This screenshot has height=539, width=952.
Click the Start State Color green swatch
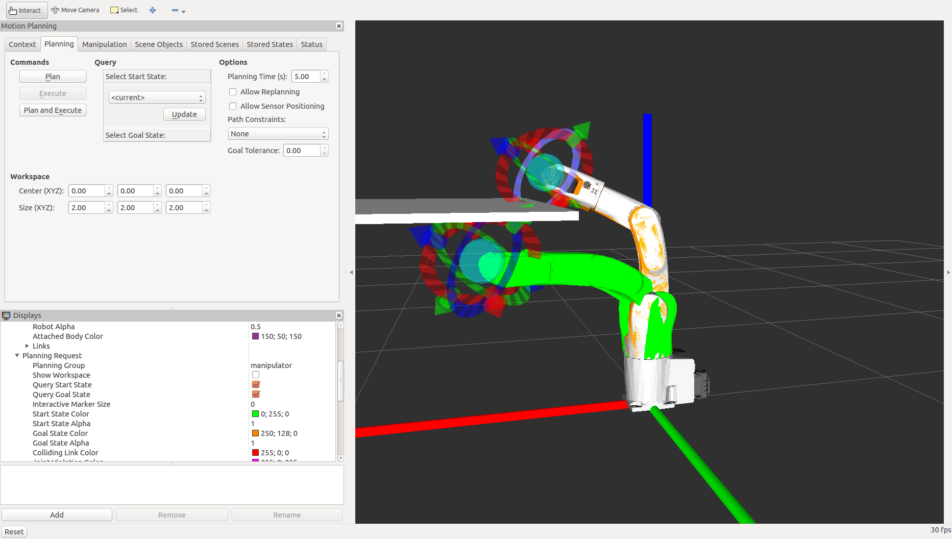(x=255, y=414)
